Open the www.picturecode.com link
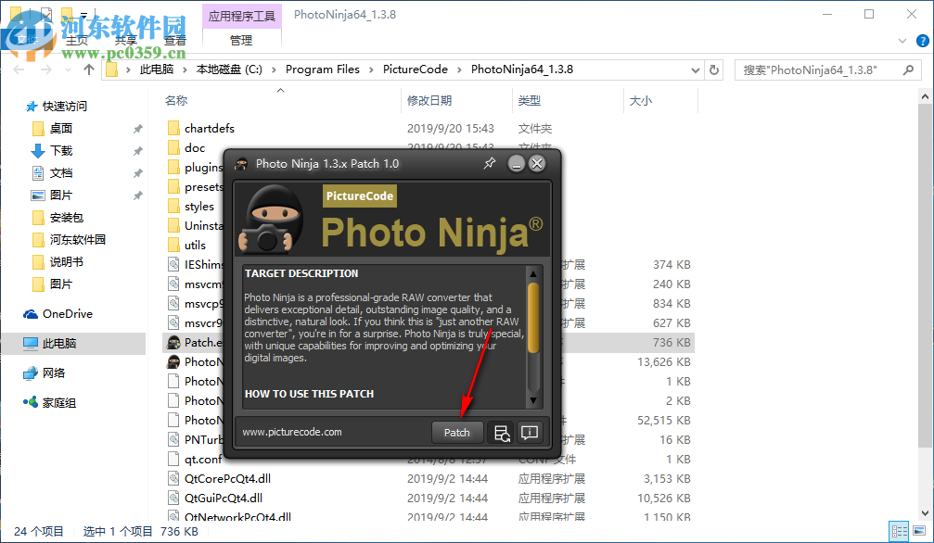Image resolution: width=934 pixels, height=543 pixels. 291,432
